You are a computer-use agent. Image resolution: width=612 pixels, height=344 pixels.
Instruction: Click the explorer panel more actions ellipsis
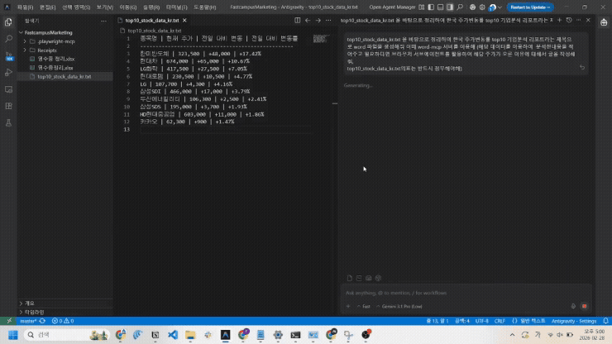click(103, 21)
